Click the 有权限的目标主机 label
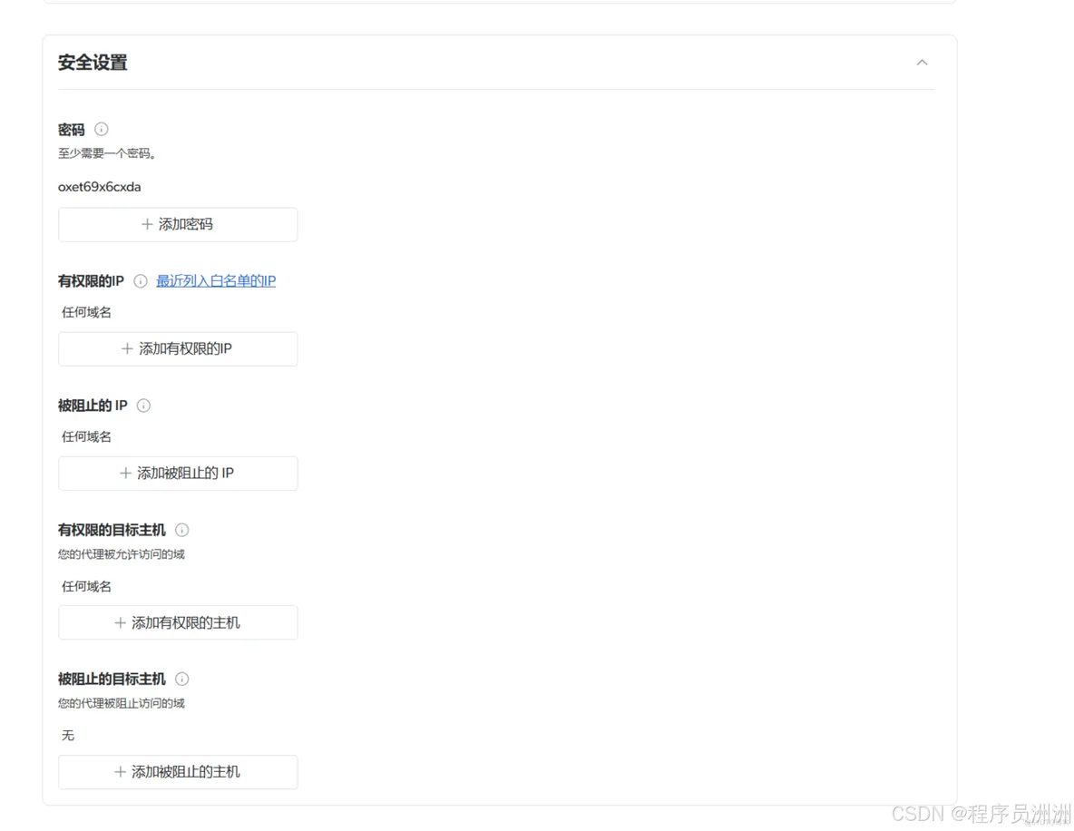1074x831 pixels. (112, 530)
